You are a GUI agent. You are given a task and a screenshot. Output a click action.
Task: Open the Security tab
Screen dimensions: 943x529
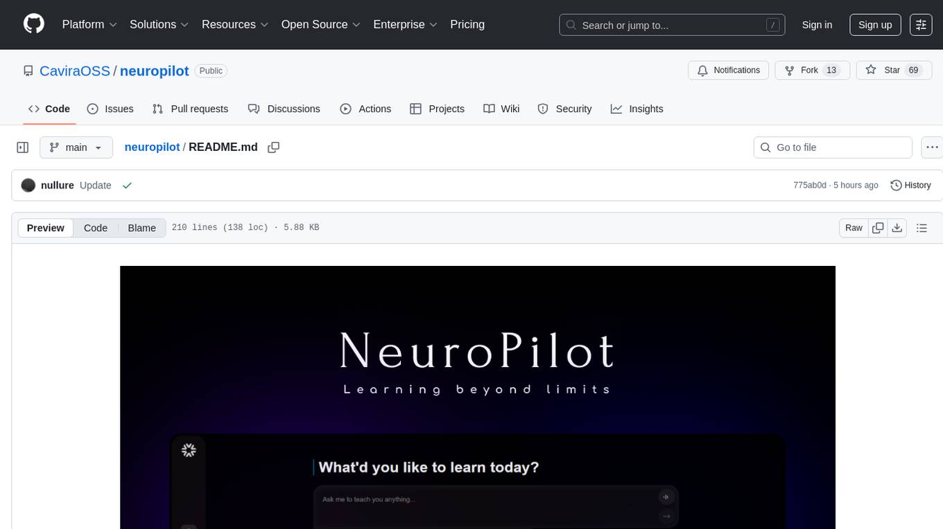point(564,109)
